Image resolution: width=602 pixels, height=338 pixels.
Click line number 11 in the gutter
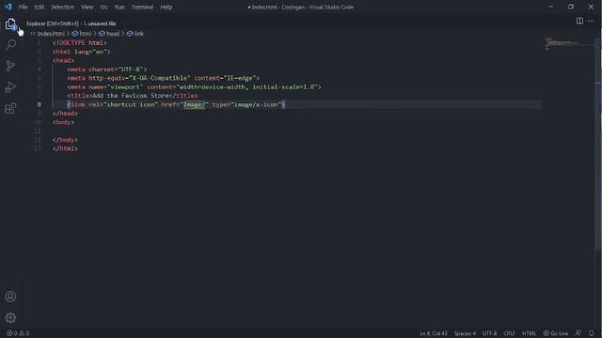coord(38,131)
